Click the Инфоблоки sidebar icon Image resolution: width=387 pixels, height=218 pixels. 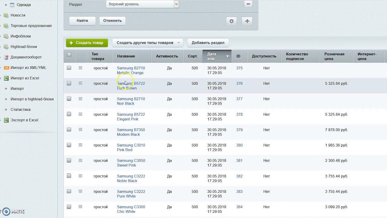click(x=6, y=36)
